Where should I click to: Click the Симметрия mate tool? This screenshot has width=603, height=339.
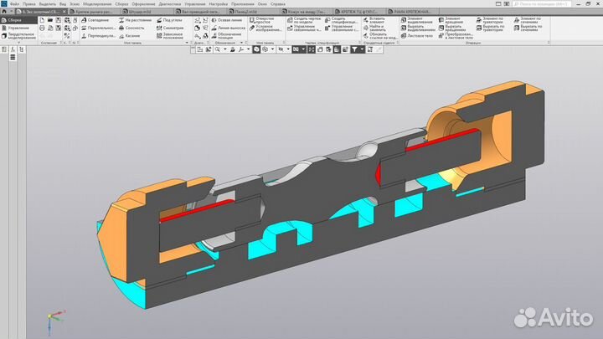click(173, 28)
